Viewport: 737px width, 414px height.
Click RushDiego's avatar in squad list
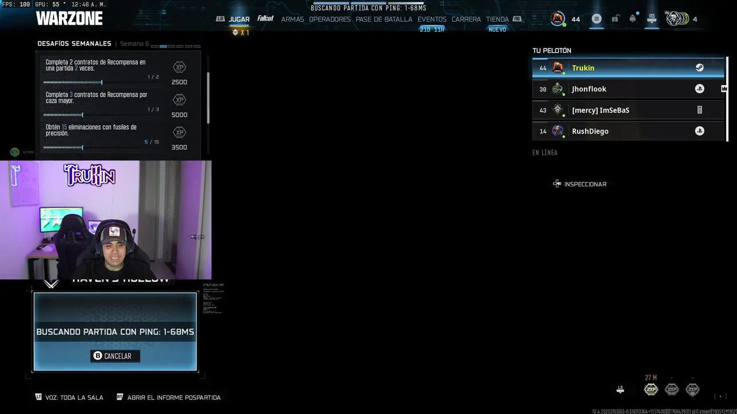coord(557,131)
